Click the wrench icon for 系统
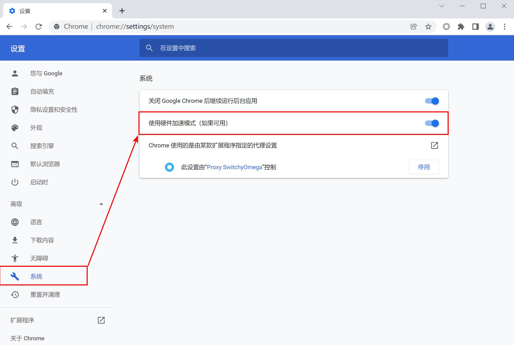514x345 pixels. pyautogui.click(x=15, y=276)
